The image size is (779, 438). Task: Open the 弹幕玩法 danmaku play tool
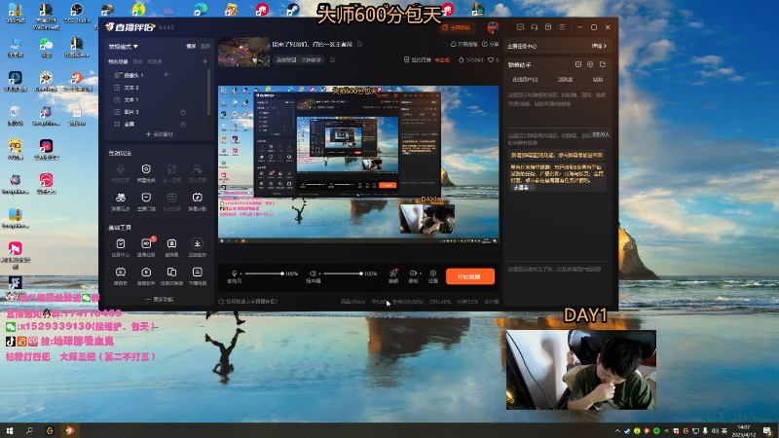[x=120, y=202]
